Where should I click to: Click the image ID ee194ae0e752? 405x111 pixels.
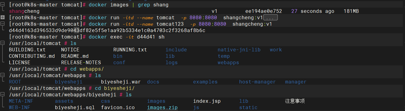[264, 11]
